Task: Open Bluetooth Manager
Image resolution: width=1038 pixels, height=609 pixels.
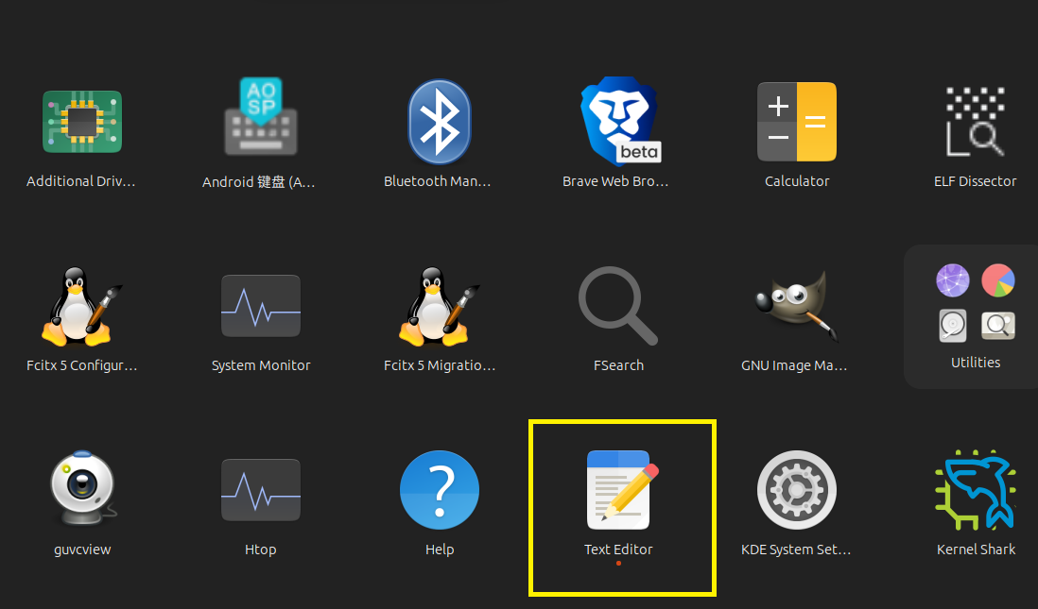Action: (440, 122)
